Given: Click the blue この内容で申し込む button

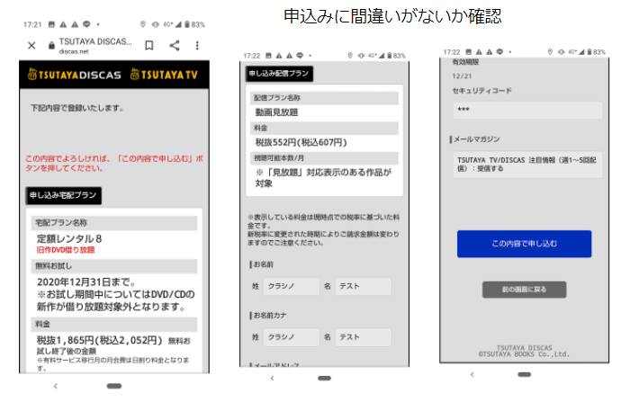Looking at the screenshot, I should pos(524,244).
